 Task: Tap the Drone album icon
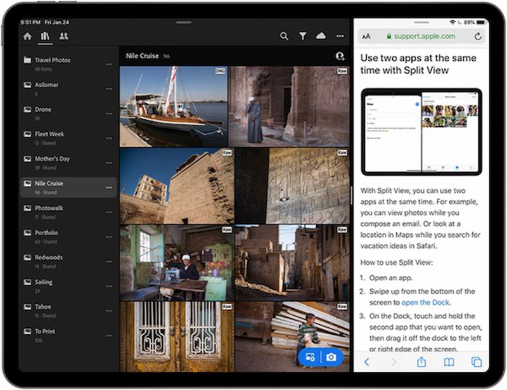click(27, 110)
